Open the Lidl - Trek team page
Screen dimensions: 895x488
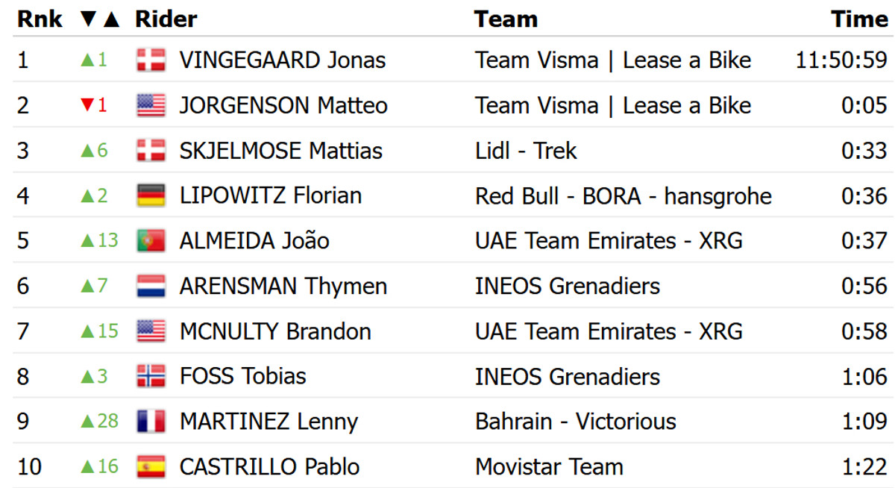(x=526, y=151)
